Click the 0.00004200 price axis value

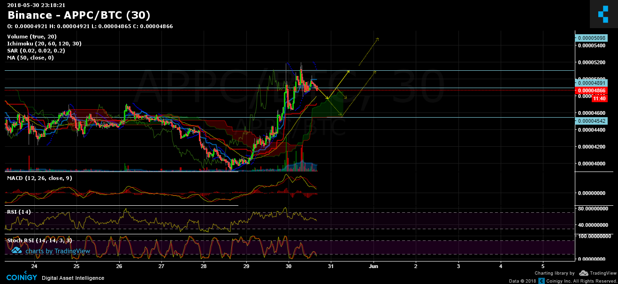[x=593, y=147]
